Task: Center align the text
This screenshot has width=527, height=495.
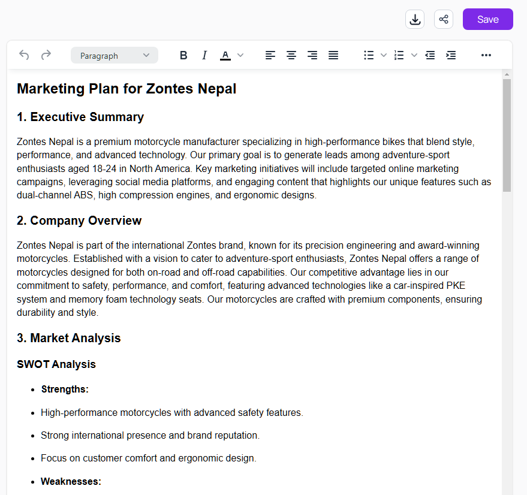Action: point(291,55)
